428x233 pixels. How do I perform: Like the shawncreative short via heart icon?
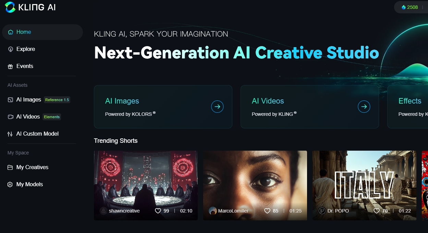click(158, 211)
